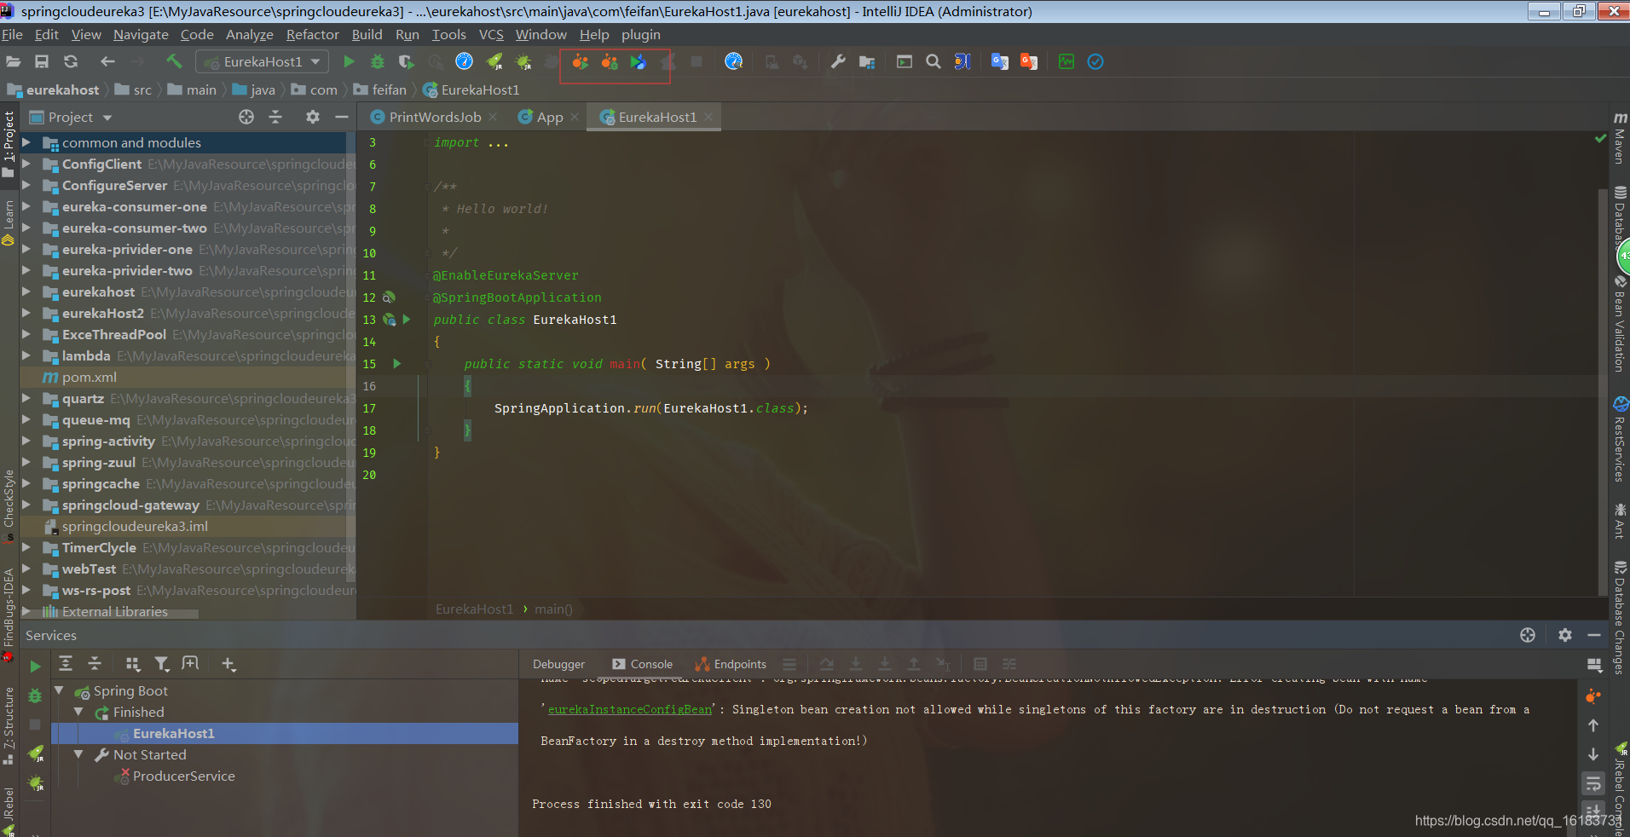Navigate back with the left arrow icon
This screenshot has width=1630, height=837.
point(107,61)
